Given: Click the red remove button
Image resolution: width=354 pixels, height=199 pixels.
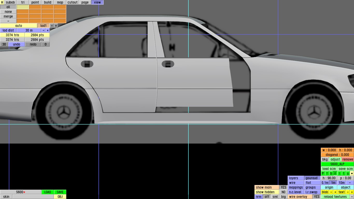Looking at the screenshot, I should [x=348, y=159].
